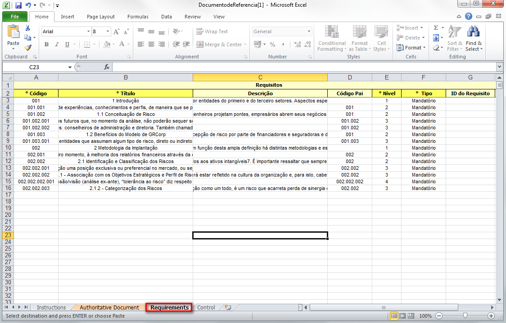Image resolution: width=506 pixels, height=323 pixels.
Task: Apply Percent Style number format
Action: pos(273,44)
